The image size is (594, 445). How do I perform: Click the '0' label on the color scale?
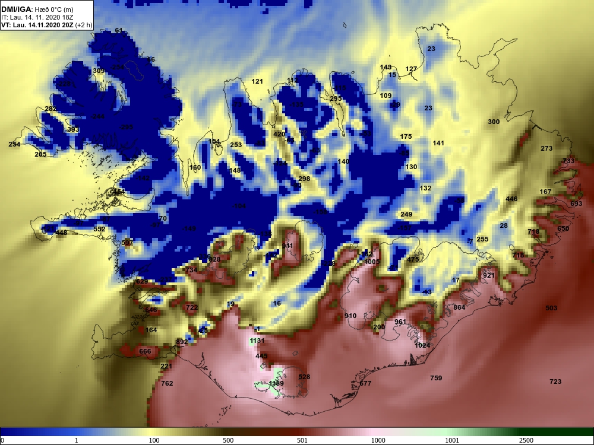(x=2, y=440)
